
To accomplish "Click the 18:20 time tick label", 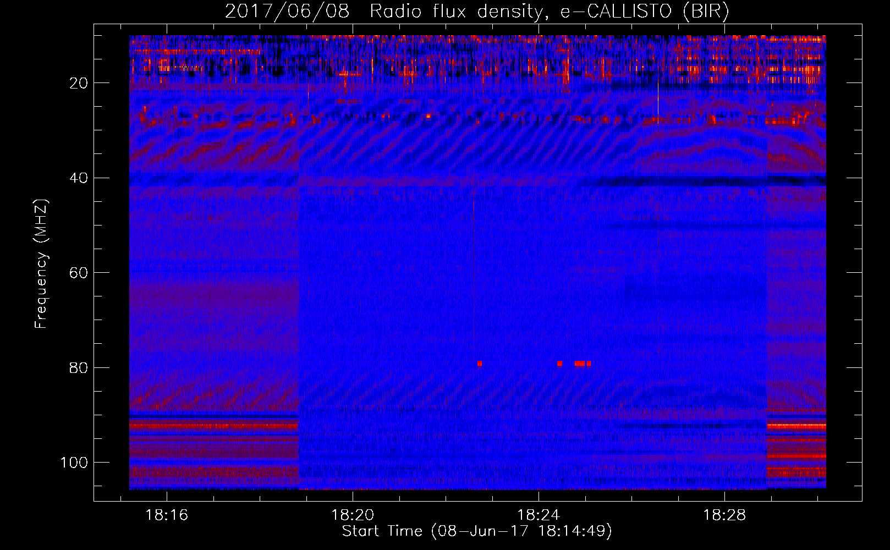I will [x=353, y=515].
